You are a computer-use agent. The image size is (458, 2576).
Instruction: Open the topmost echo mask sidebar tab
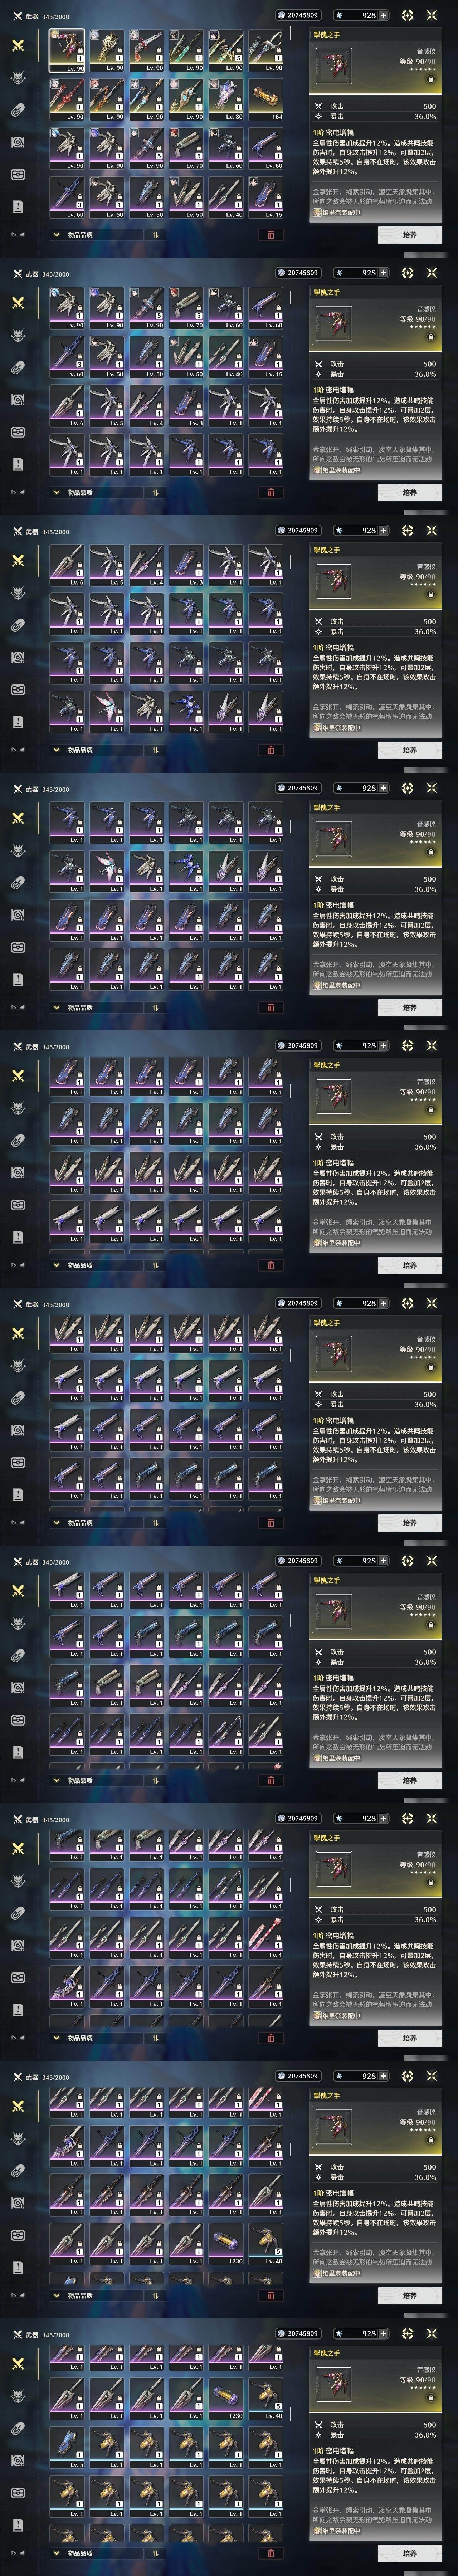18,78
